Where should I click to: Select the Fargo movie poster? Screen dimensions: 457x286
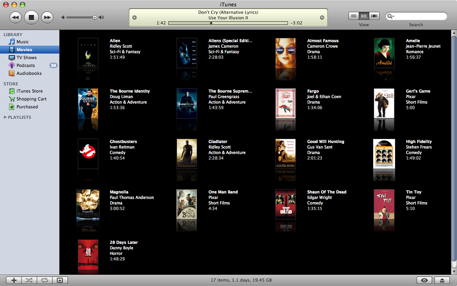point(286,103)
